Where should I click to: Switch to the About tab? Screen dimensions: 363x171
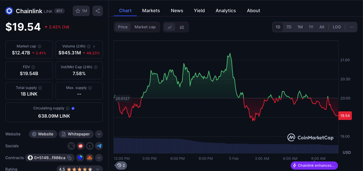tap(254, 11)
